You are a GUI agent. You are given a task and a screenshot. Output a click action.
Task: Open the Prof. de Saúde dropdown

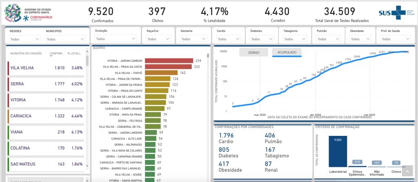click(x=395, y=39)
